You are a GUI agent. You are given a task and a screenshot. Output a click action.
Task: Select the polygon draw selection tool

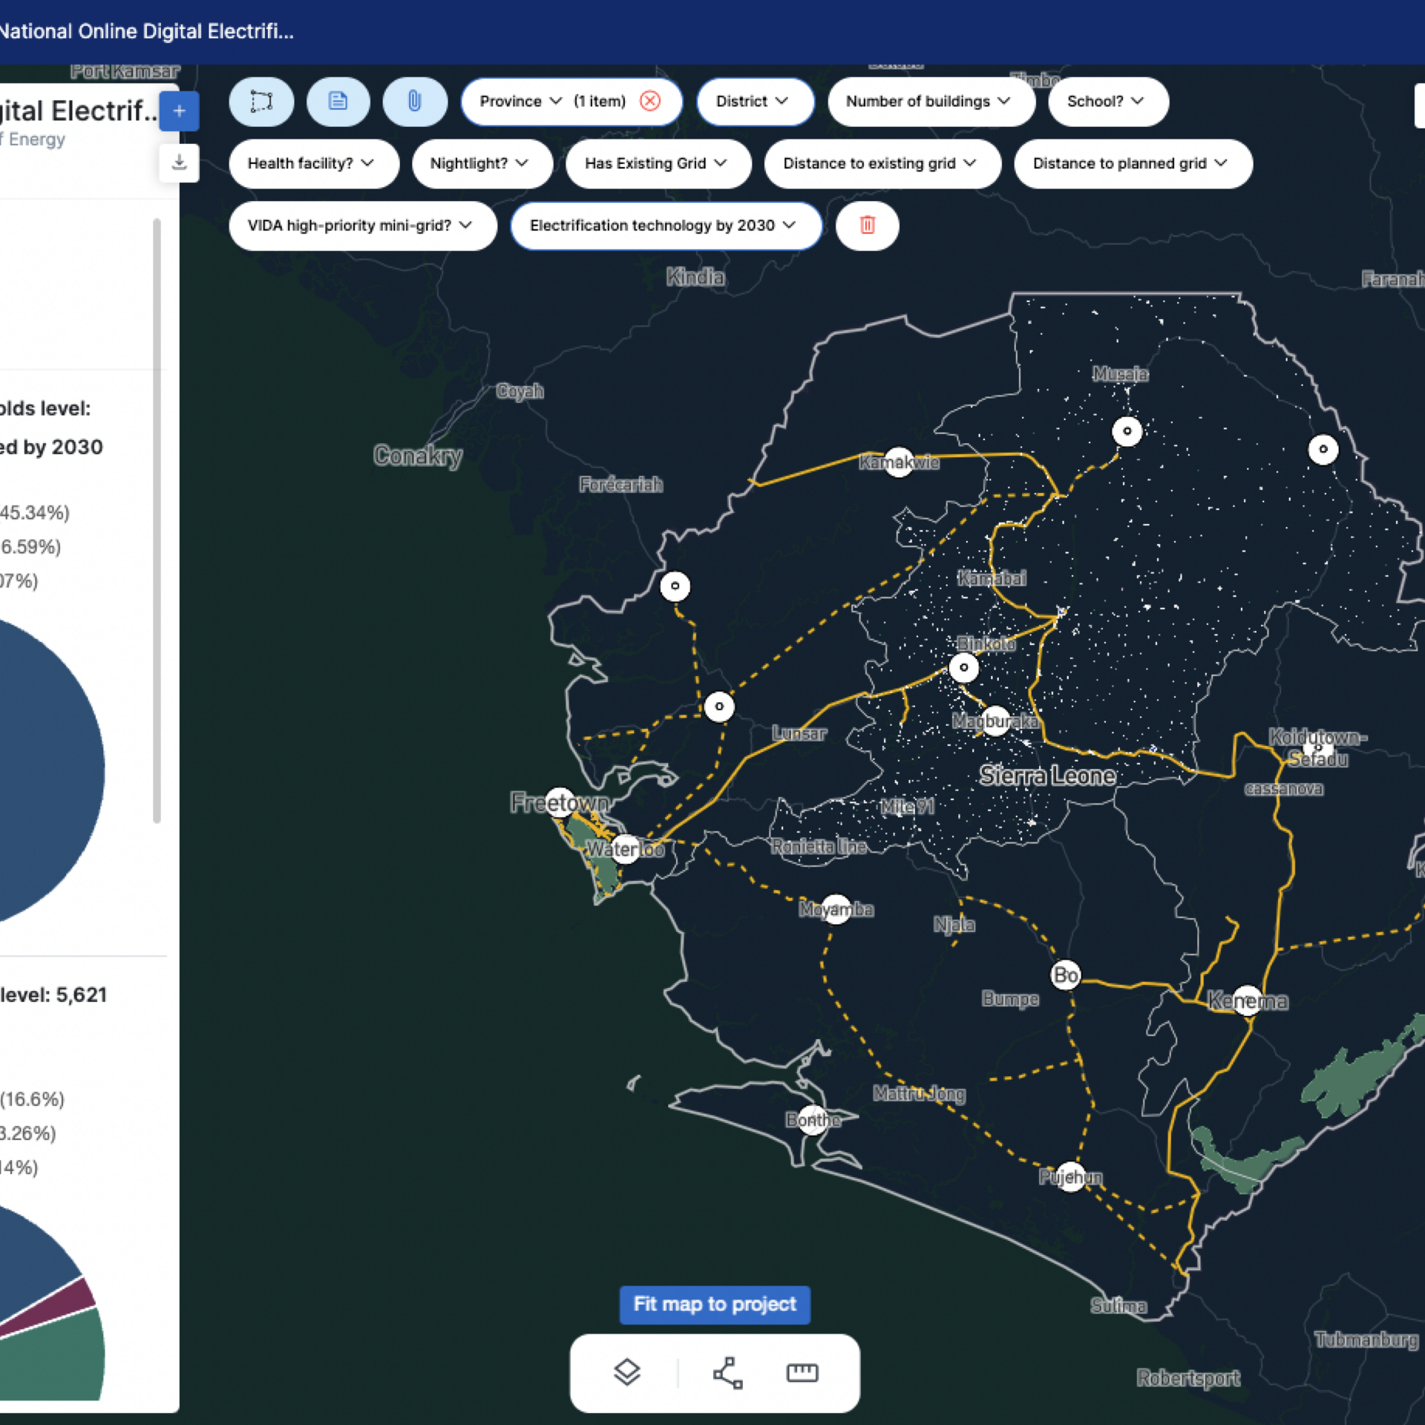click(261, 101)
